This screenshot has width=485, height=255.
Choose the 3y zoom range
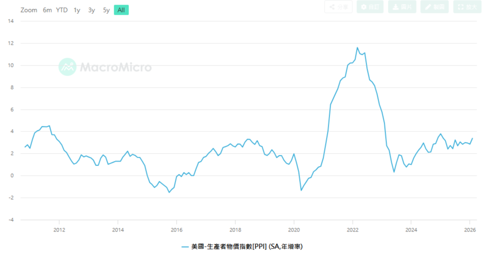tap(92, 10)
